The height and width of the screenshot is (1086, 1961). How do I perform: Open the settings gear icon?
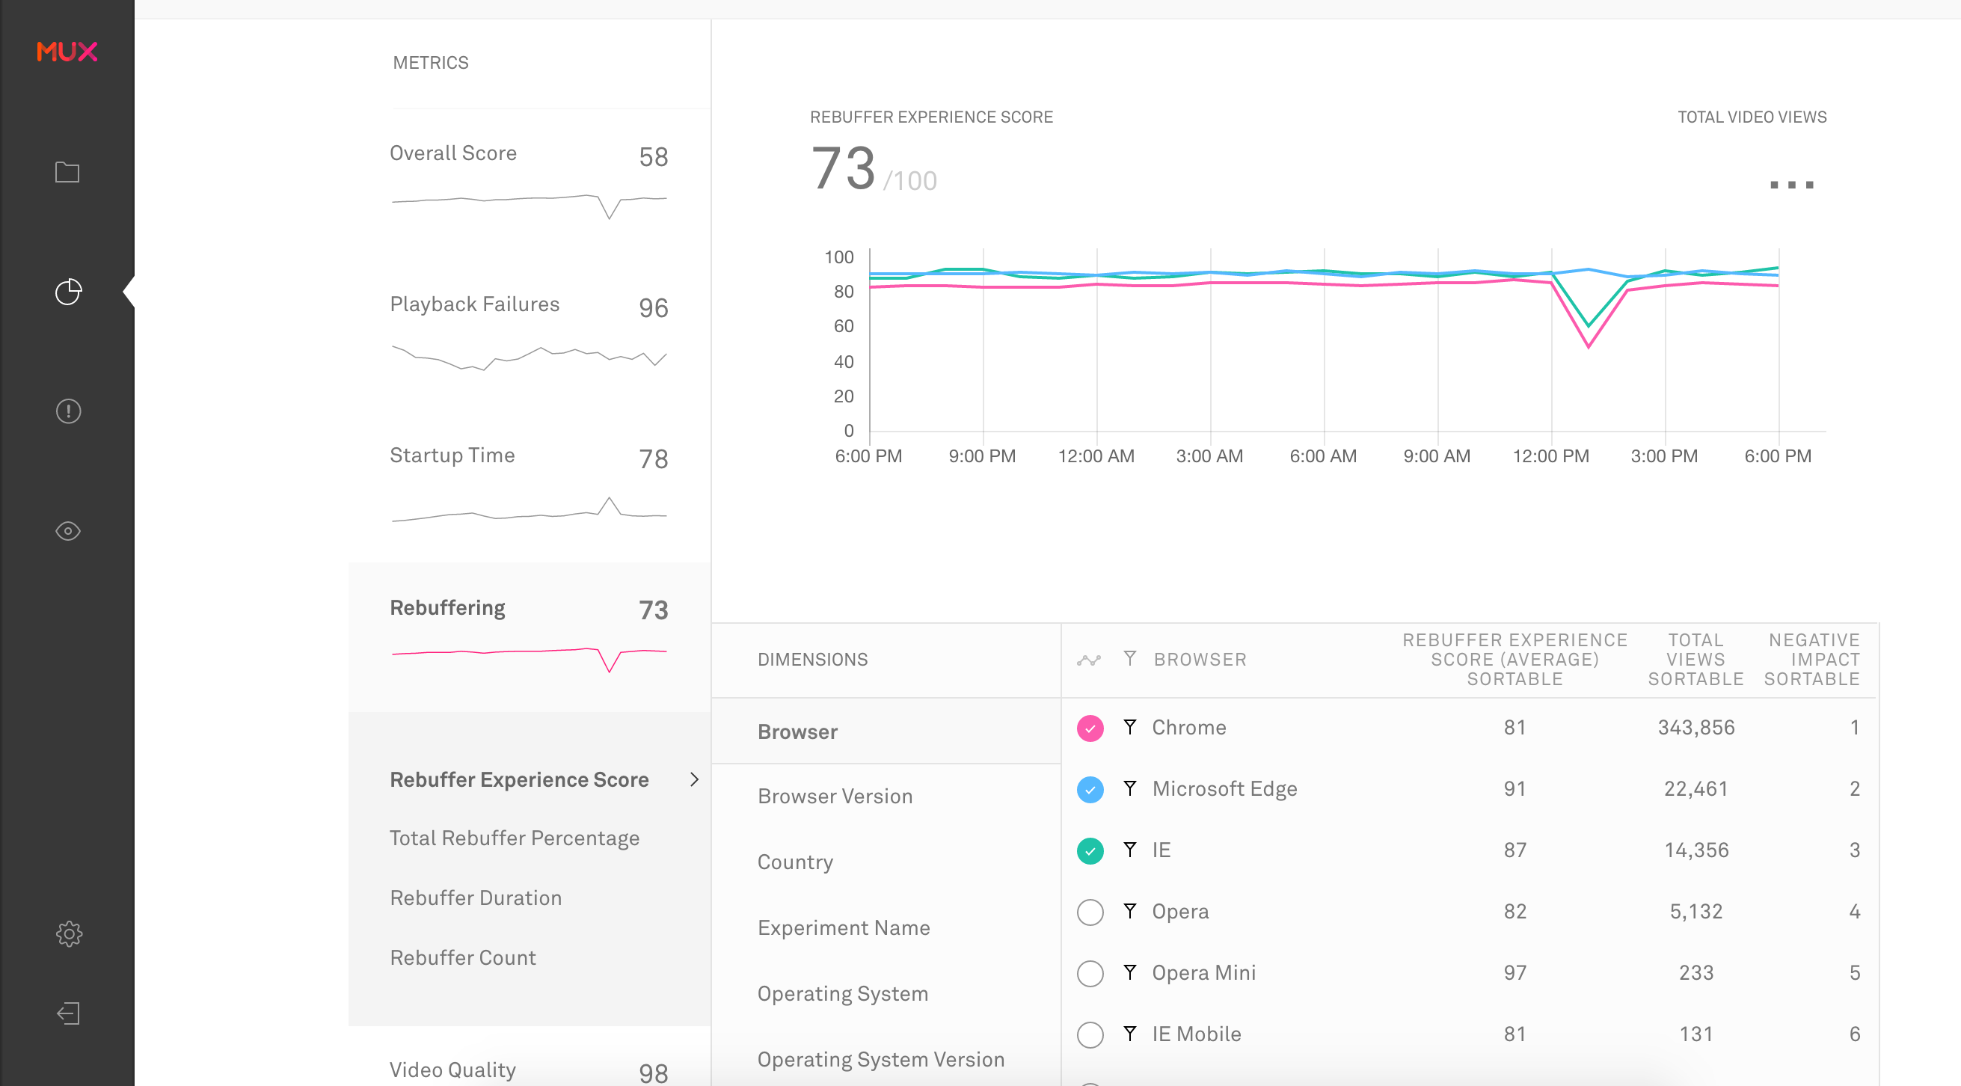coord(69,933)
